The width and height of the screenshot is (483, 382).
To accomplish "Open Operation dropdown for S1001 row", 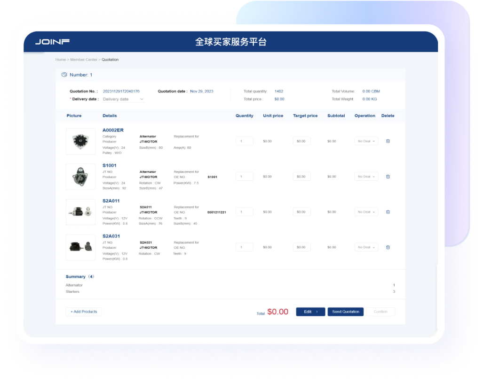I will [366, 176].
